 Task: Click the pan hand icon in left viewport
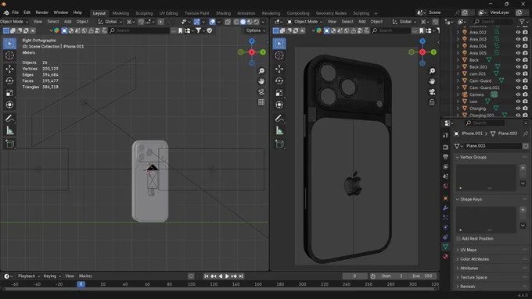pos(261,81)
